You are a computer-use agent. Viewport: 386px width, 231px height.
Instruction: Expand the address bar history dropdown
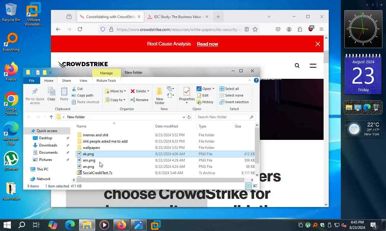(184, 117)
